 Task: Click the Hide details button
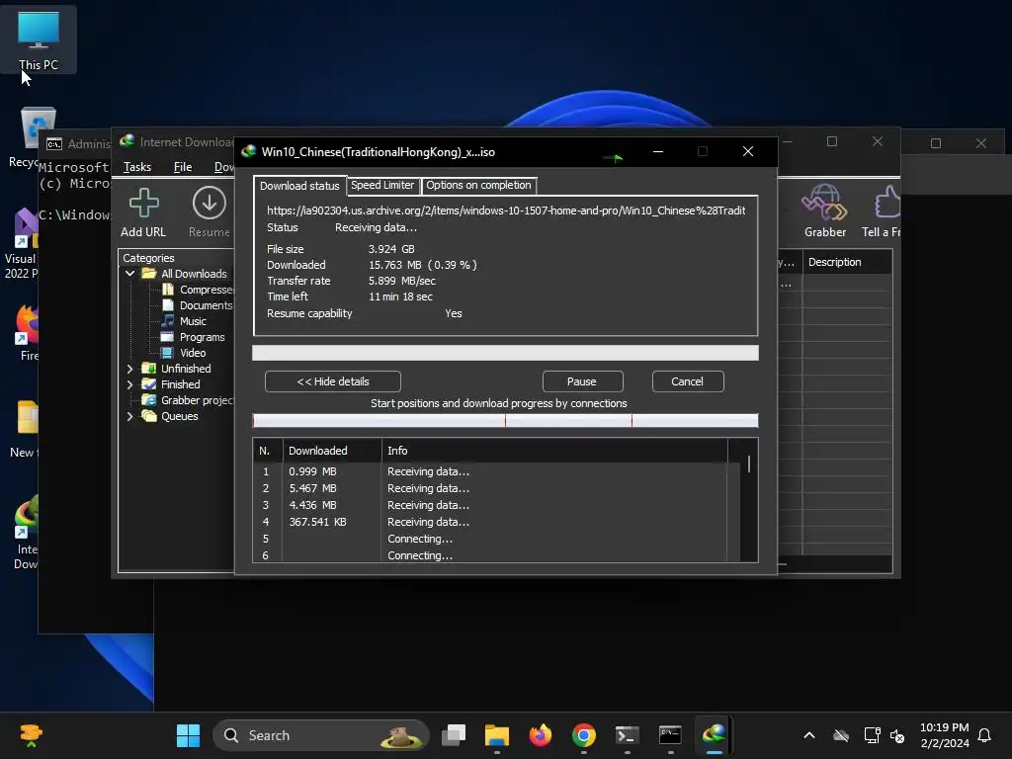pyautogui.click(x=333, y=381)
